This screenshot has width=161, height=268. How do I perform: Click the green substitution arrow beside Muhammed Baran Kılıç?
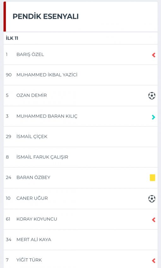pos(153,117)
